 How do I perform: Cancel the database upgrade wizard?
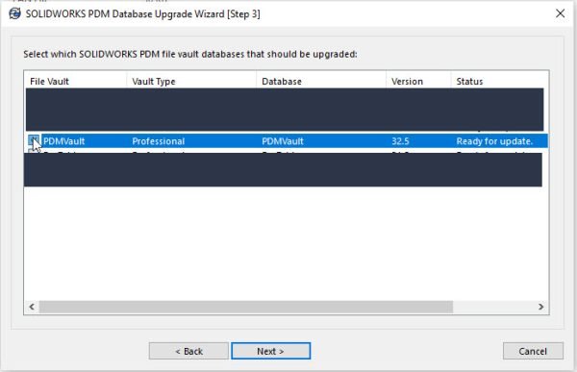(x=533, y=351)
